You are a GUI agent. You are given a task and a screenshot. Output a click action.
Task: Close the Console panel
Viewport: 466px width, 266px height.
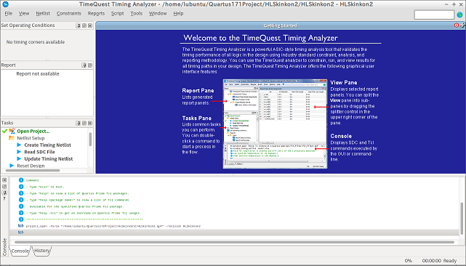[4, 180]
